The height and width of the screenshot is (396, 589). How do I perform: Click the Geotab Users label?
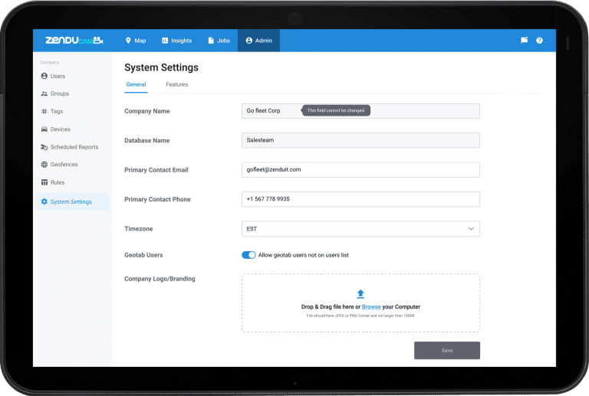click(x=143, y=255)
